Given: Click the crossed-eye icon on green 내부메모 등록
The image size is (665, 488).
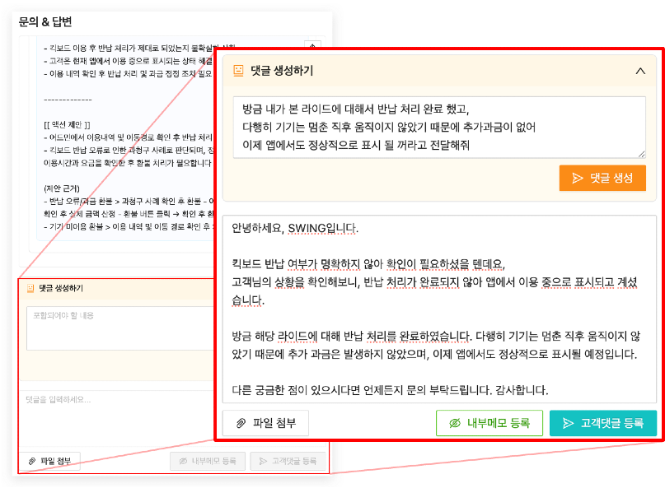Looking at the screenshot, I should click(454, 423).
